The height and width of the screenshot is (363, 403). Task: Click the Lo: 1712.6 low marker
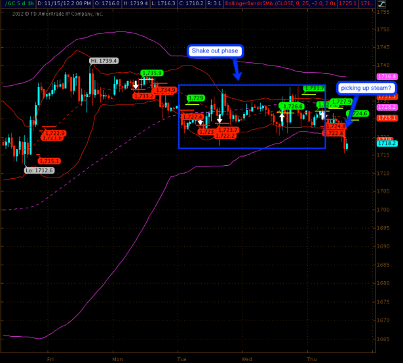(39, 170)
